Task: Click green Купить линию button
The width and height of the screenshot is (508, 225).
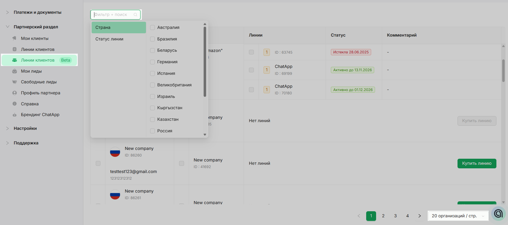Action: point(477,163)
